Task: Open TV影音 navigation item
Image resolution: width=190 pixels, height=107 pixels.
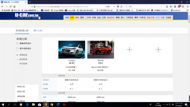Action: [142, 17]
